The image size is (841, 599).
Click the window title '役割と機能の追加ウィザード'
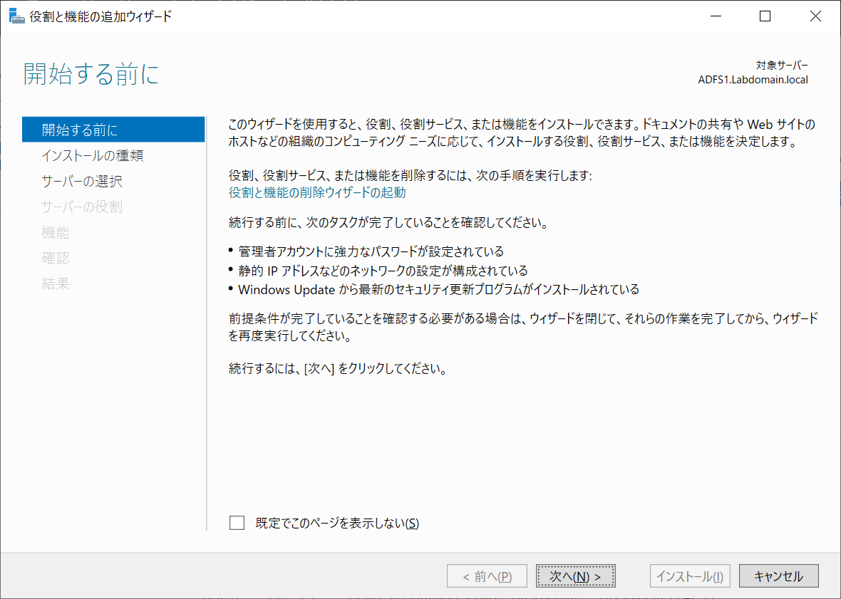100,16
